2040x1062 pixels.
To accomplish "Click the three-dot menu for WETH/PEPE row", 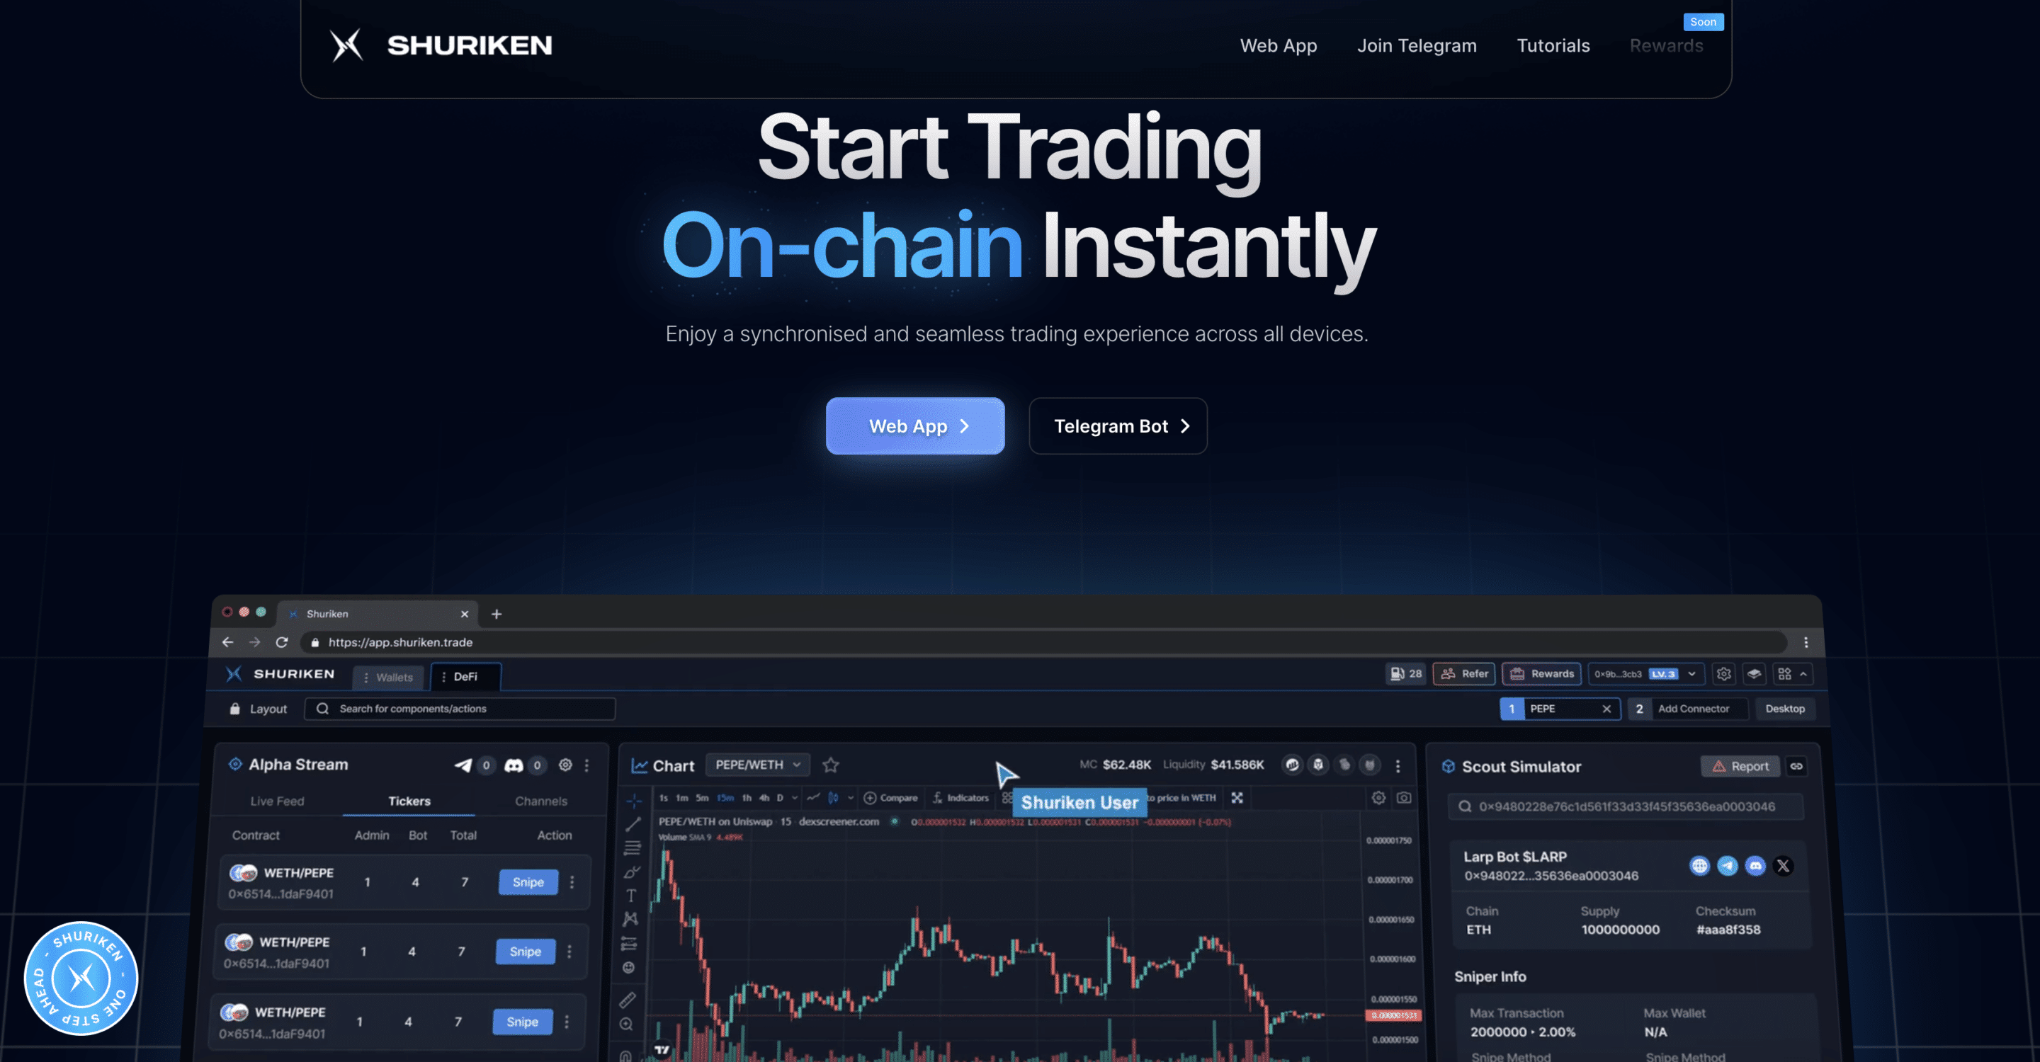I will click(572, 881).
